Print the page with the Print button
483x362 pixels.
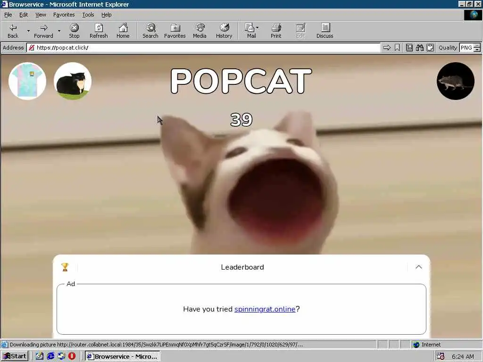[x=276, y=31]
